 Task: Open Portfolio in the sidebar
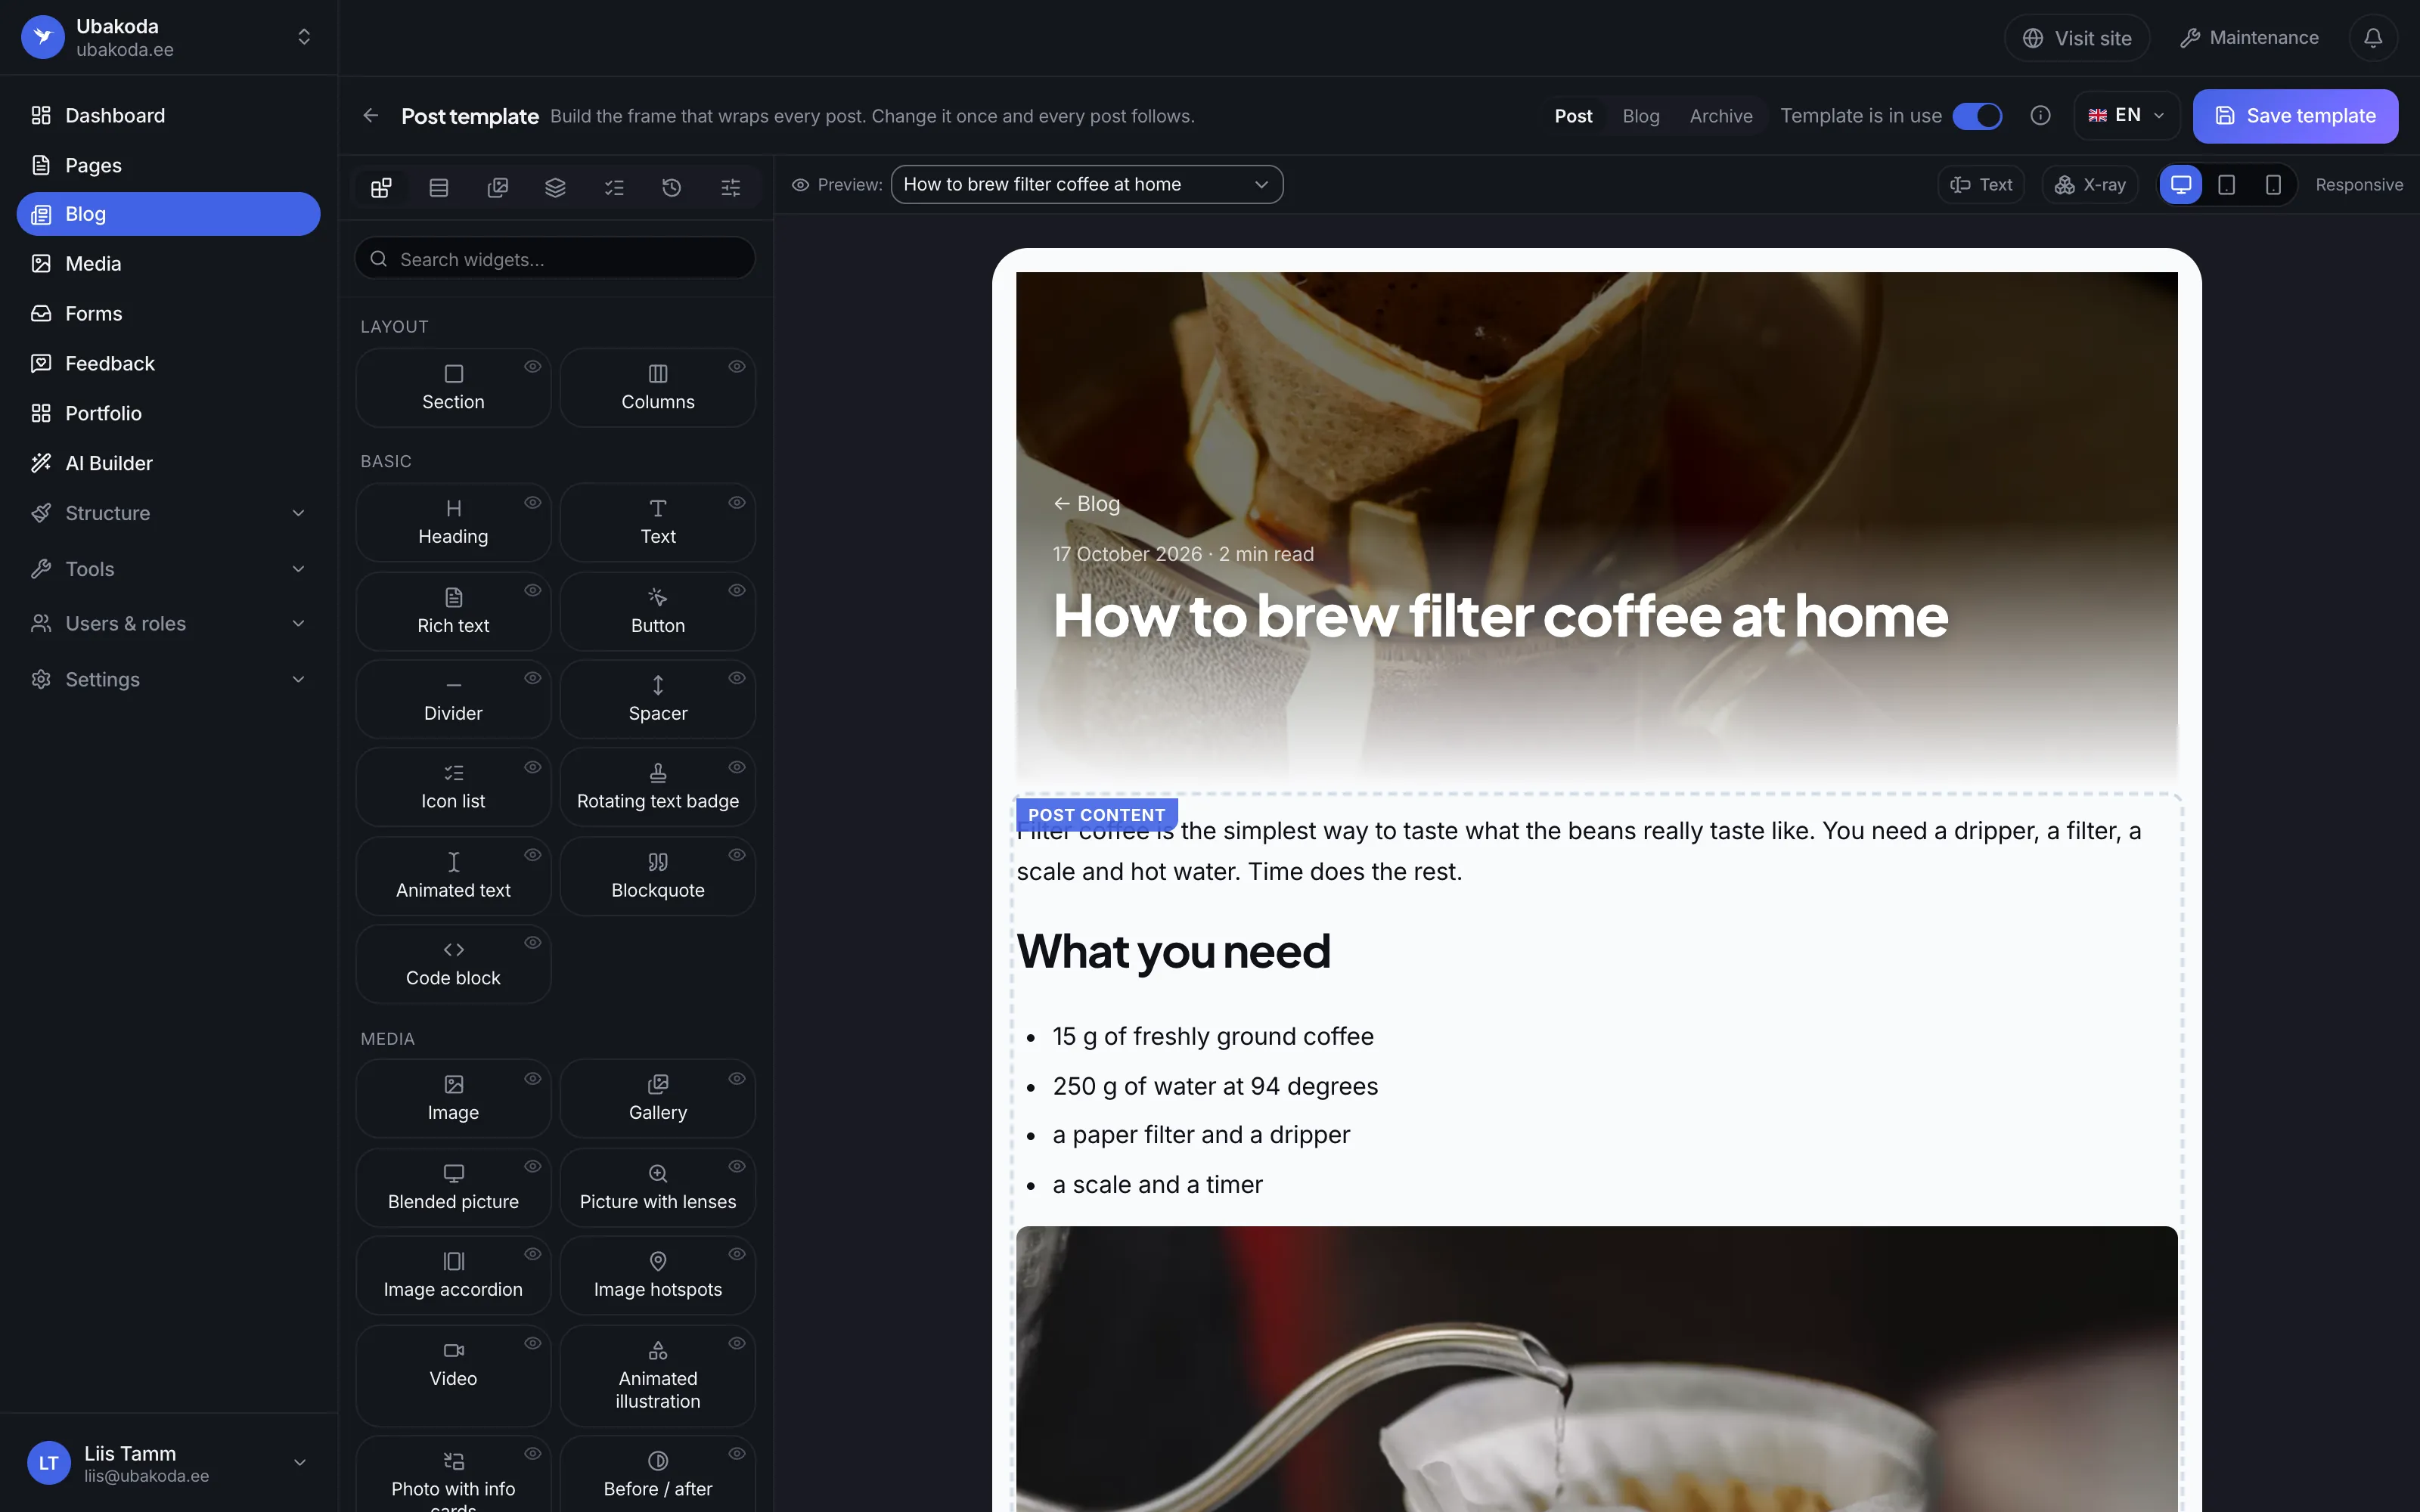(168, 413)
